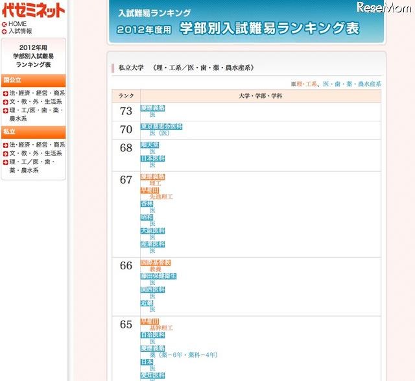
Task: Open the 入試情報 sidebar link
Action: click(x=20, y=31)
